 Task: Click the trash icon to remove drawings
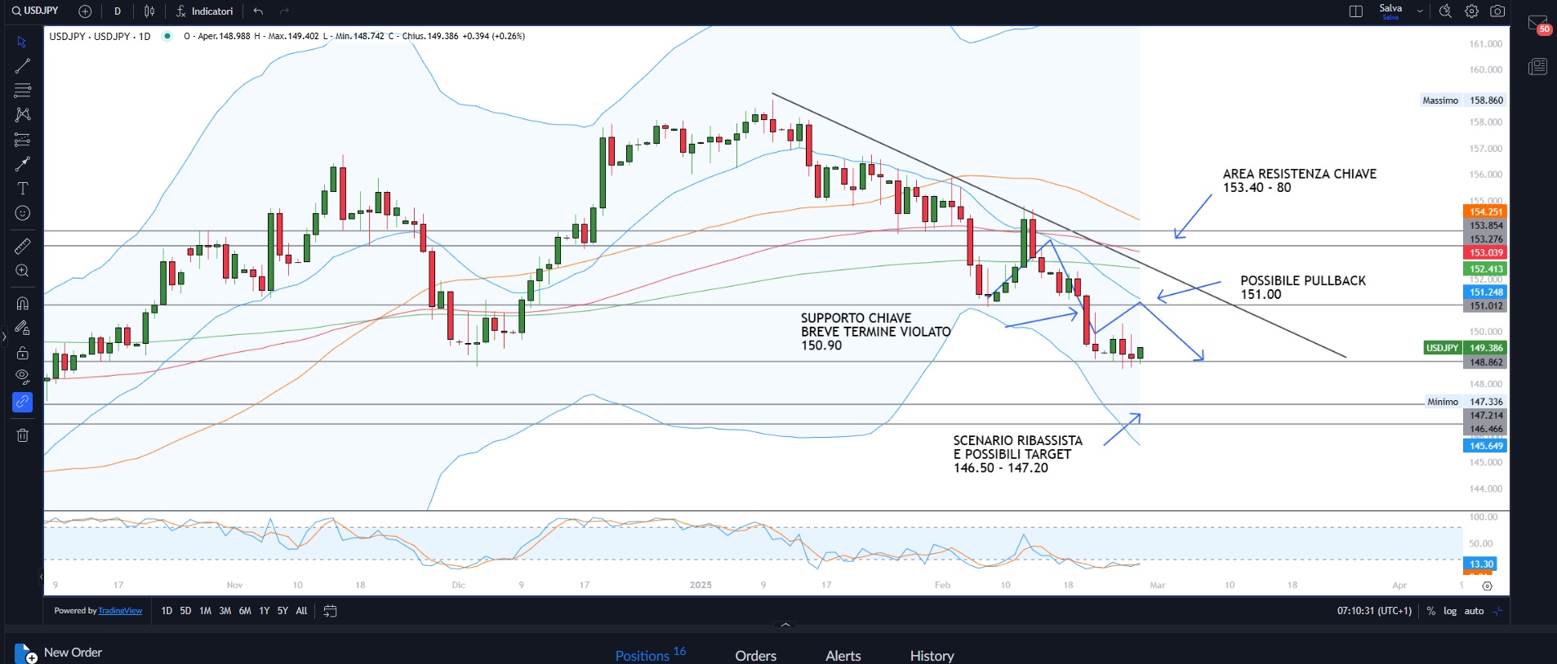(23, 435)
